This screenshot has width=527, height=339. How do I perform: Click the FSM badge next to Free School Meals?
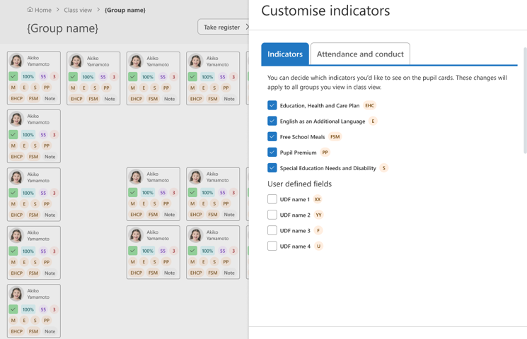coord(335,137)
